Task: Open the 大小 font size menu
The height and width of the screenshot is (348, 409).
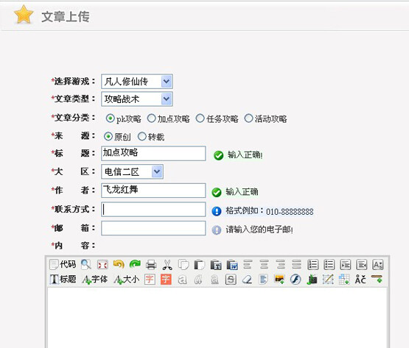Action: (127, 280)
